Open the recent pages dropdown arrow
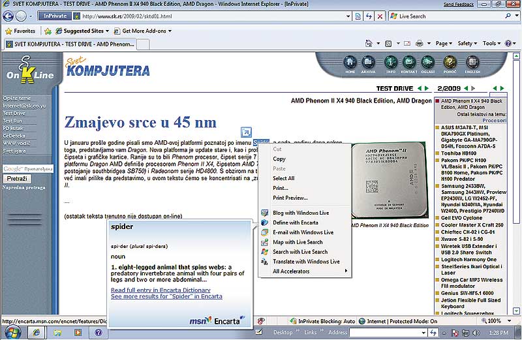522x340 pixels. pyautogui.click(x=31, y=16)
